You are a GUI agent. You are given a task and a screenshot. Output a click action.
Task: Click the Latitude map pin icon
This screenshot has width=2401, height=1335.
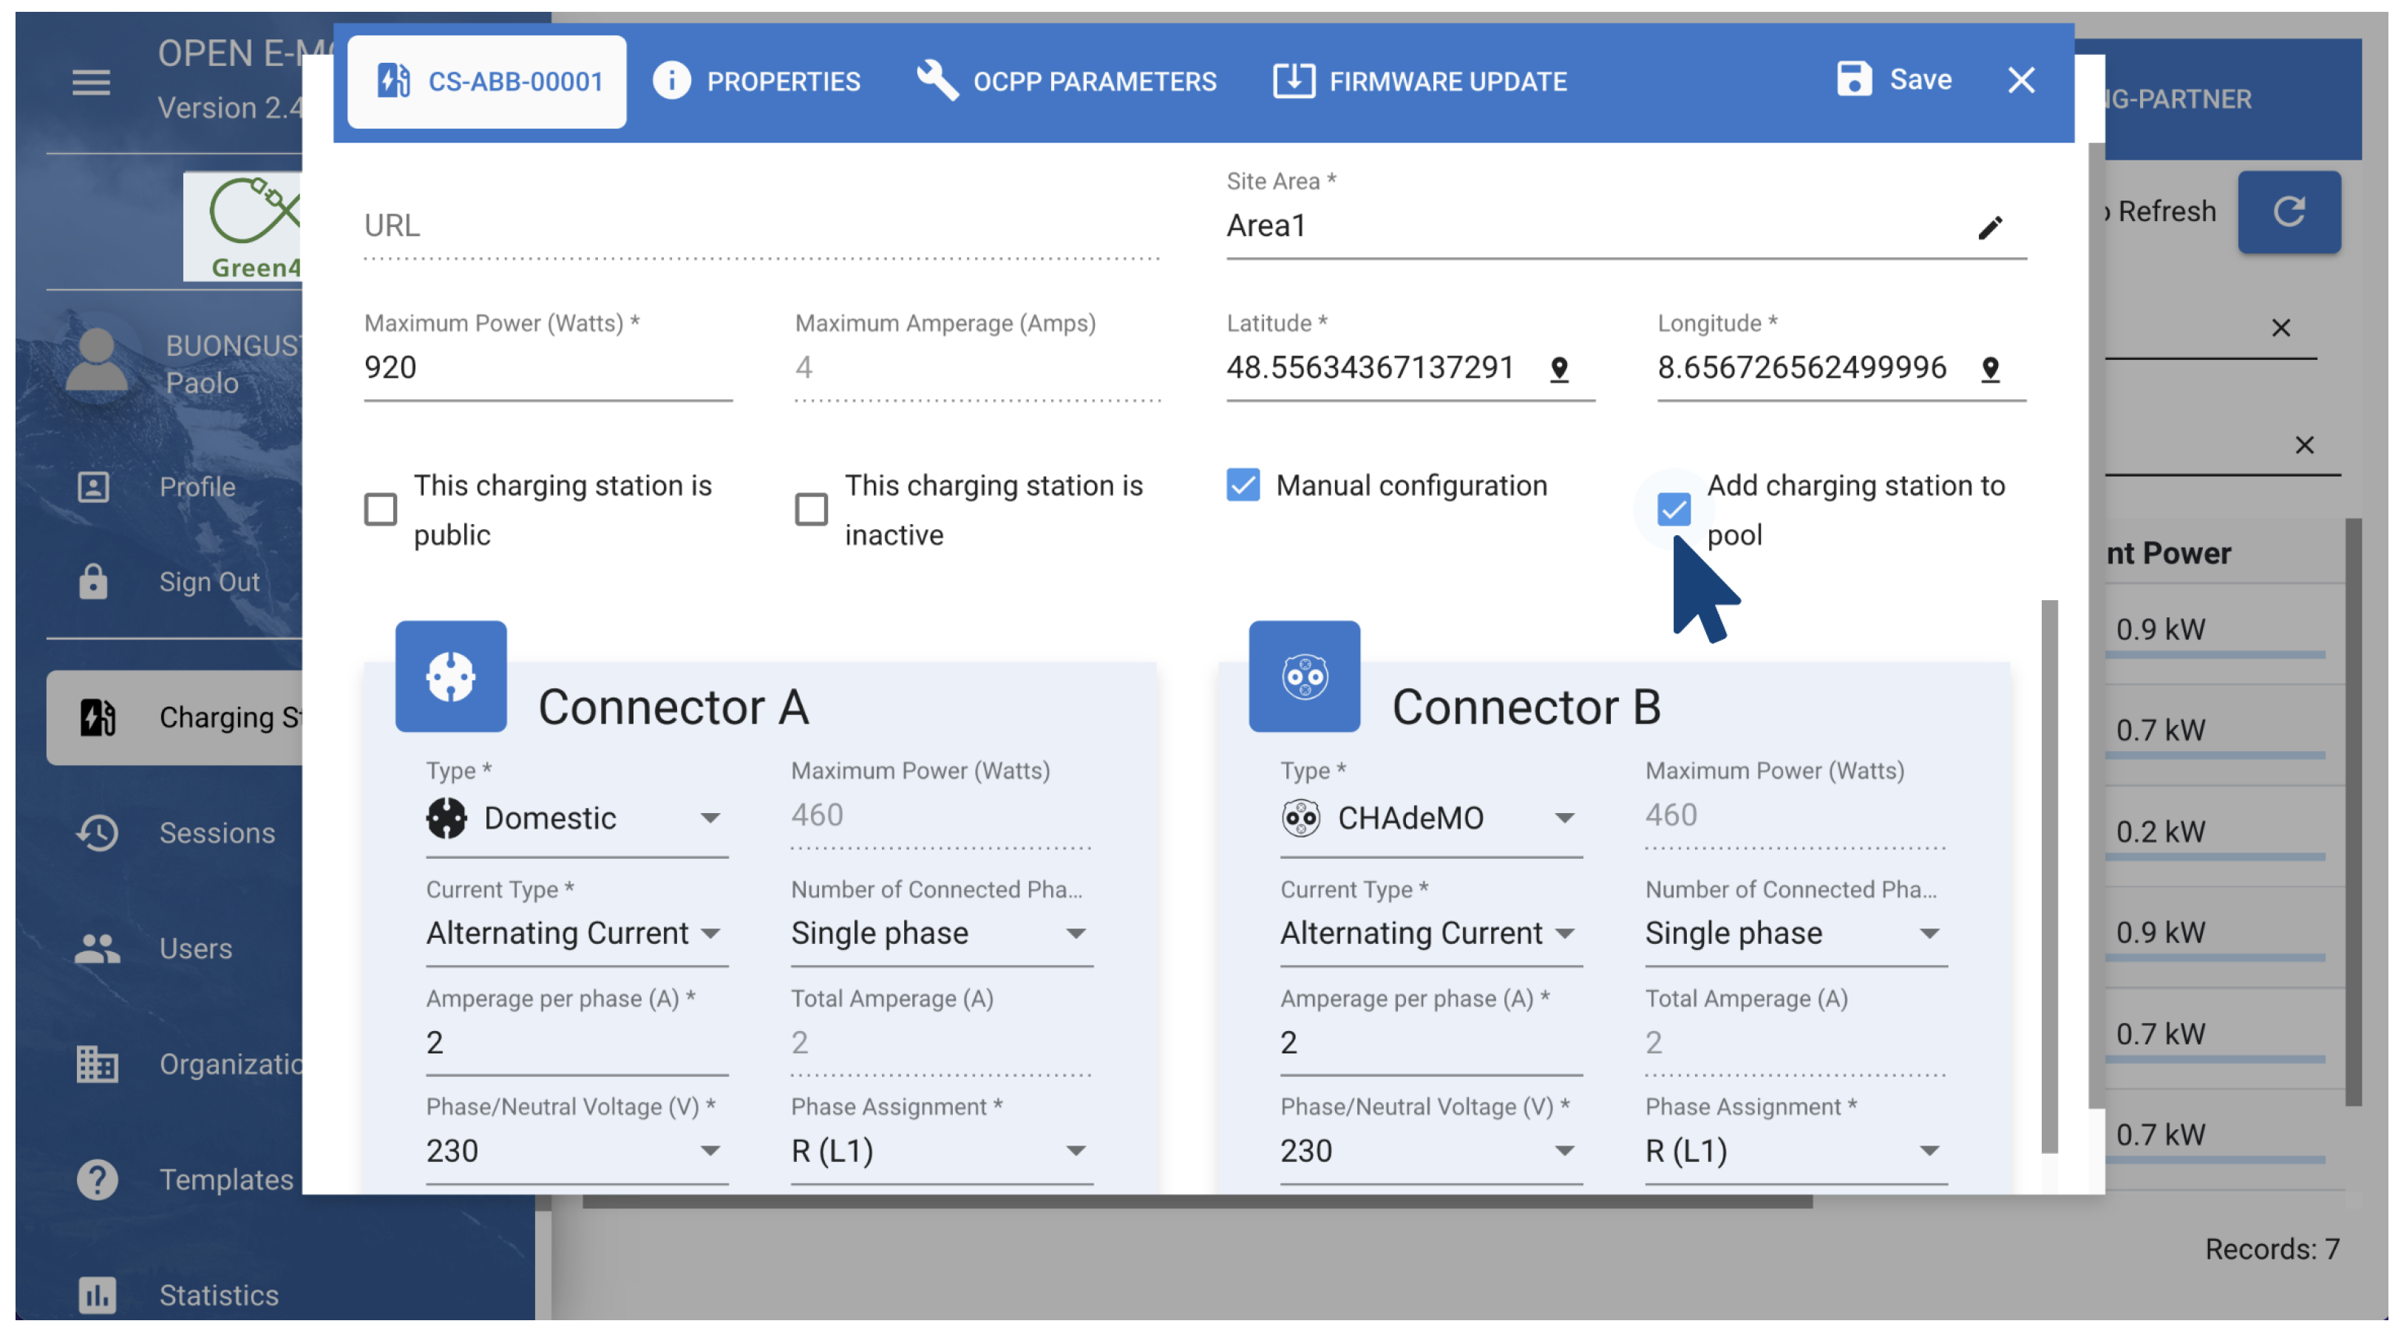[x=1558, y=369]
